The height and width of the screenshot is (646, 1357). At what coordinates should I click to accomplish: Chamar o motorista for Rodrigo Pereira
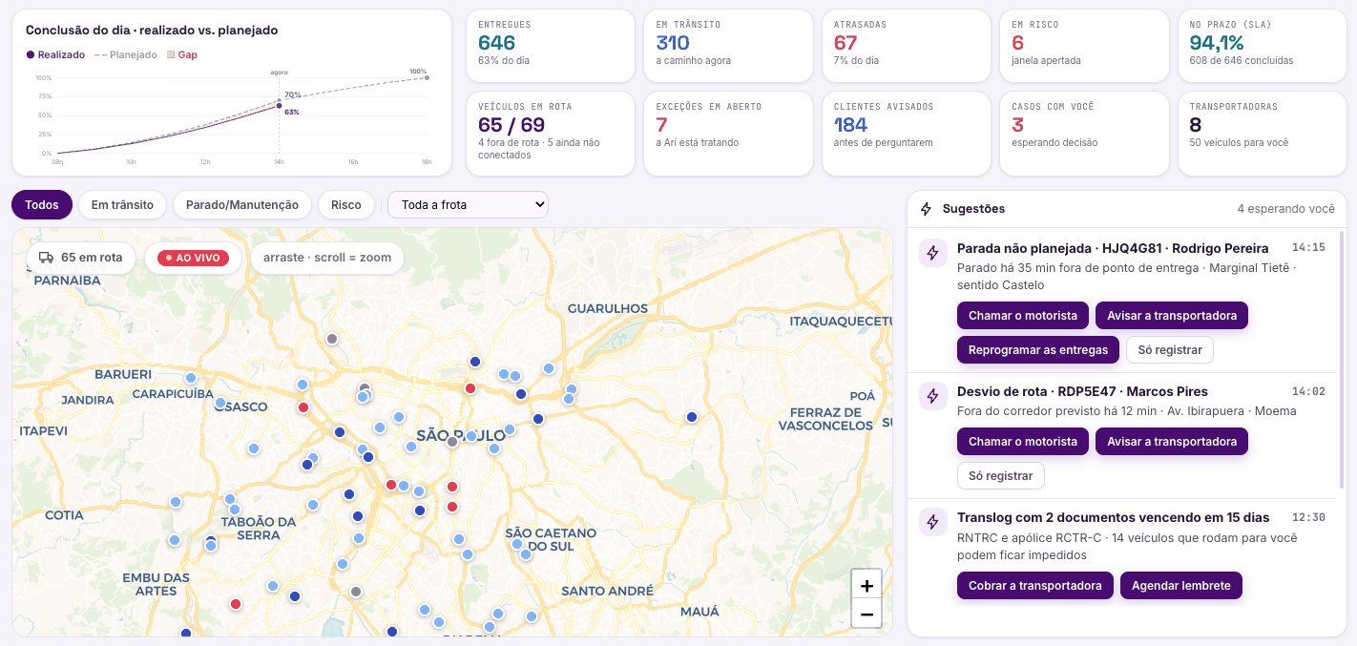point(1023,316)
